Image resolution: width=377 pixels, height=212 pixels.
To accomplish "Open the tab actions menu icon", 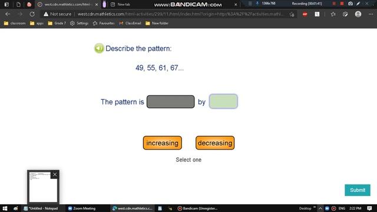I will tap(6, 4).
